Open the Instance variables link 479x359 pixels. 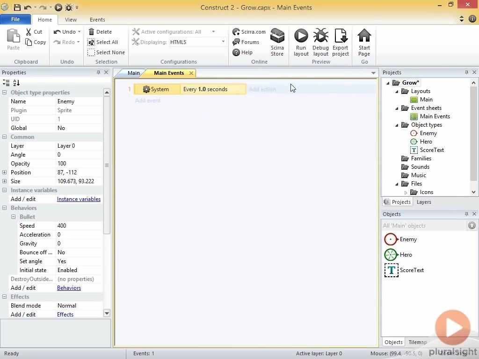79,199
